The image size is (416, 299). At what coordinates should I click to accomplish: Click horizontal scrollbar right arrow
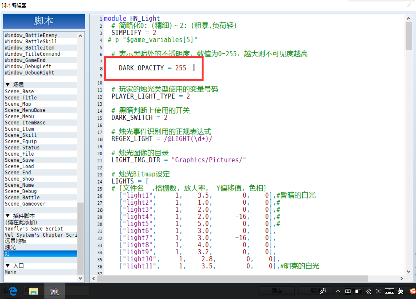[x=402, y=278]
